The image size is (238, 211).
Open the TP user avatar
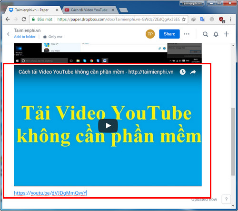pyautogui.click(x=150, y=34)
